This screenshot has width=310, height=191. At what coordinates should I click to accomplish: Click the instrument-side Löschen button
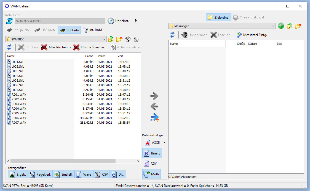coord(28,47)
